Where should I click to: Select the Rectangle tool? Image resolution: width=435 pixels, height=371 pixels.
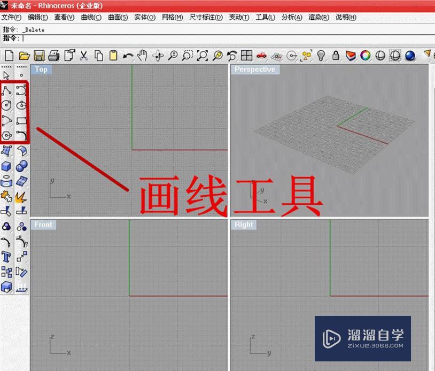point(21,120)
